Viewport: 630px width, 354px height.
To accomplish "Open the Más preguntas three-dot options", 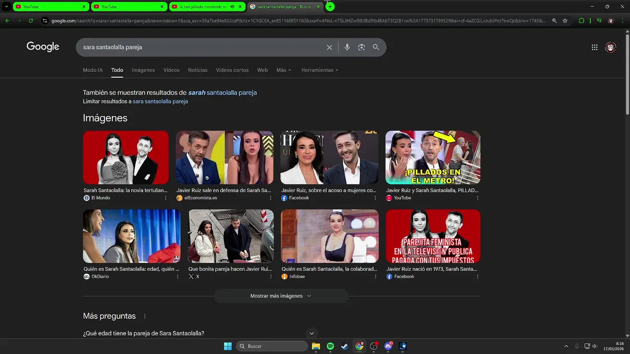I will (x=145, y=316).
